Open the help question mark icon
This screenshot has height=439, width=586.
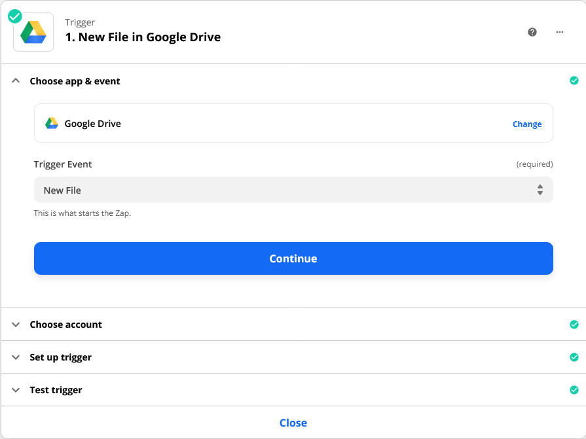tap(532, 32)
